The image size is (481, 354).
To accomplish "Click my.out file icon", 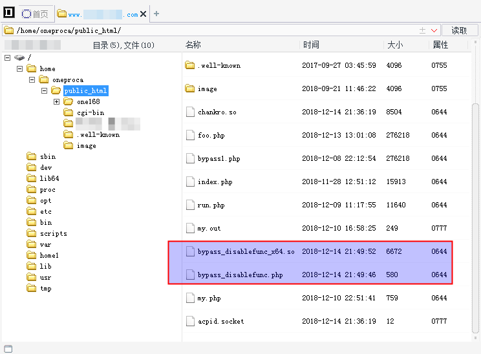I will [x=190, y=228].
